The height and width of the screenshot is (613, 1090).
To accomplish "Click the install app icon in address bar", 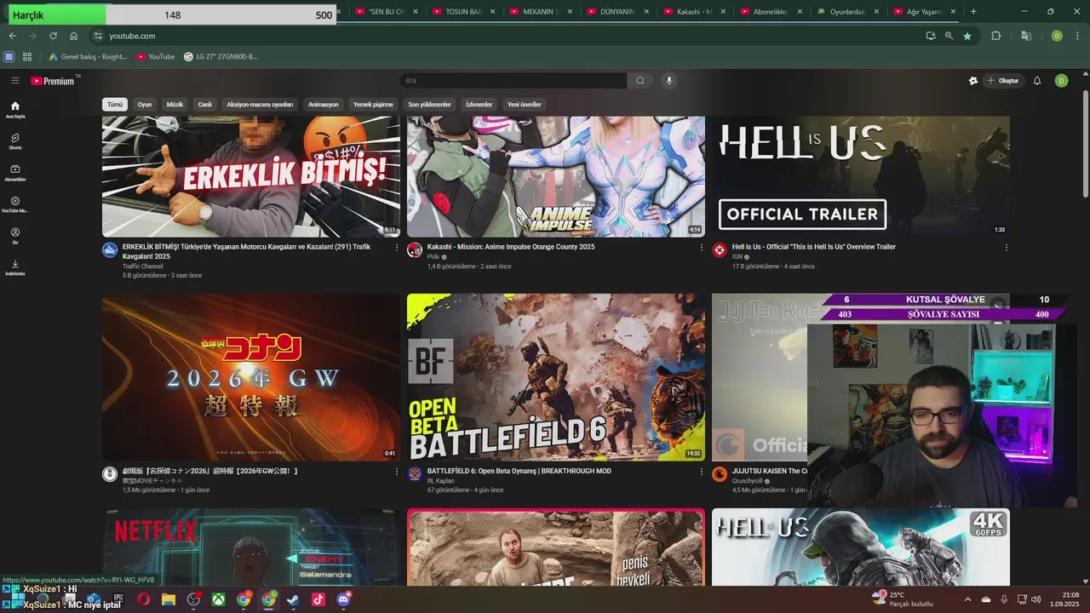I will point(930,36).
